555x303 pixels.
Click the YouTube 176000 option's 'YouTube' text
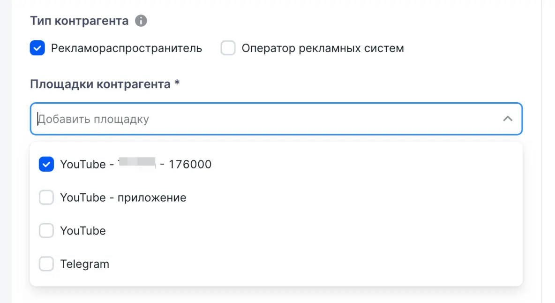(x=83, y=165)
